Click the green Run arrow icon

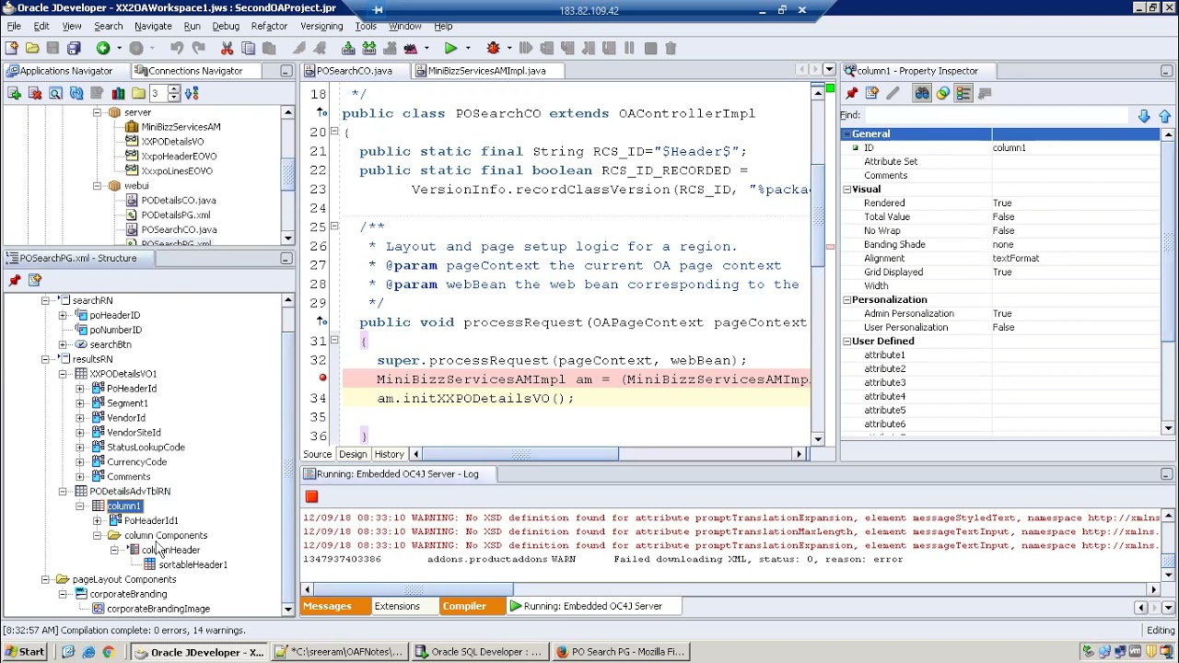pyautogui.click(x=450, y=48)
